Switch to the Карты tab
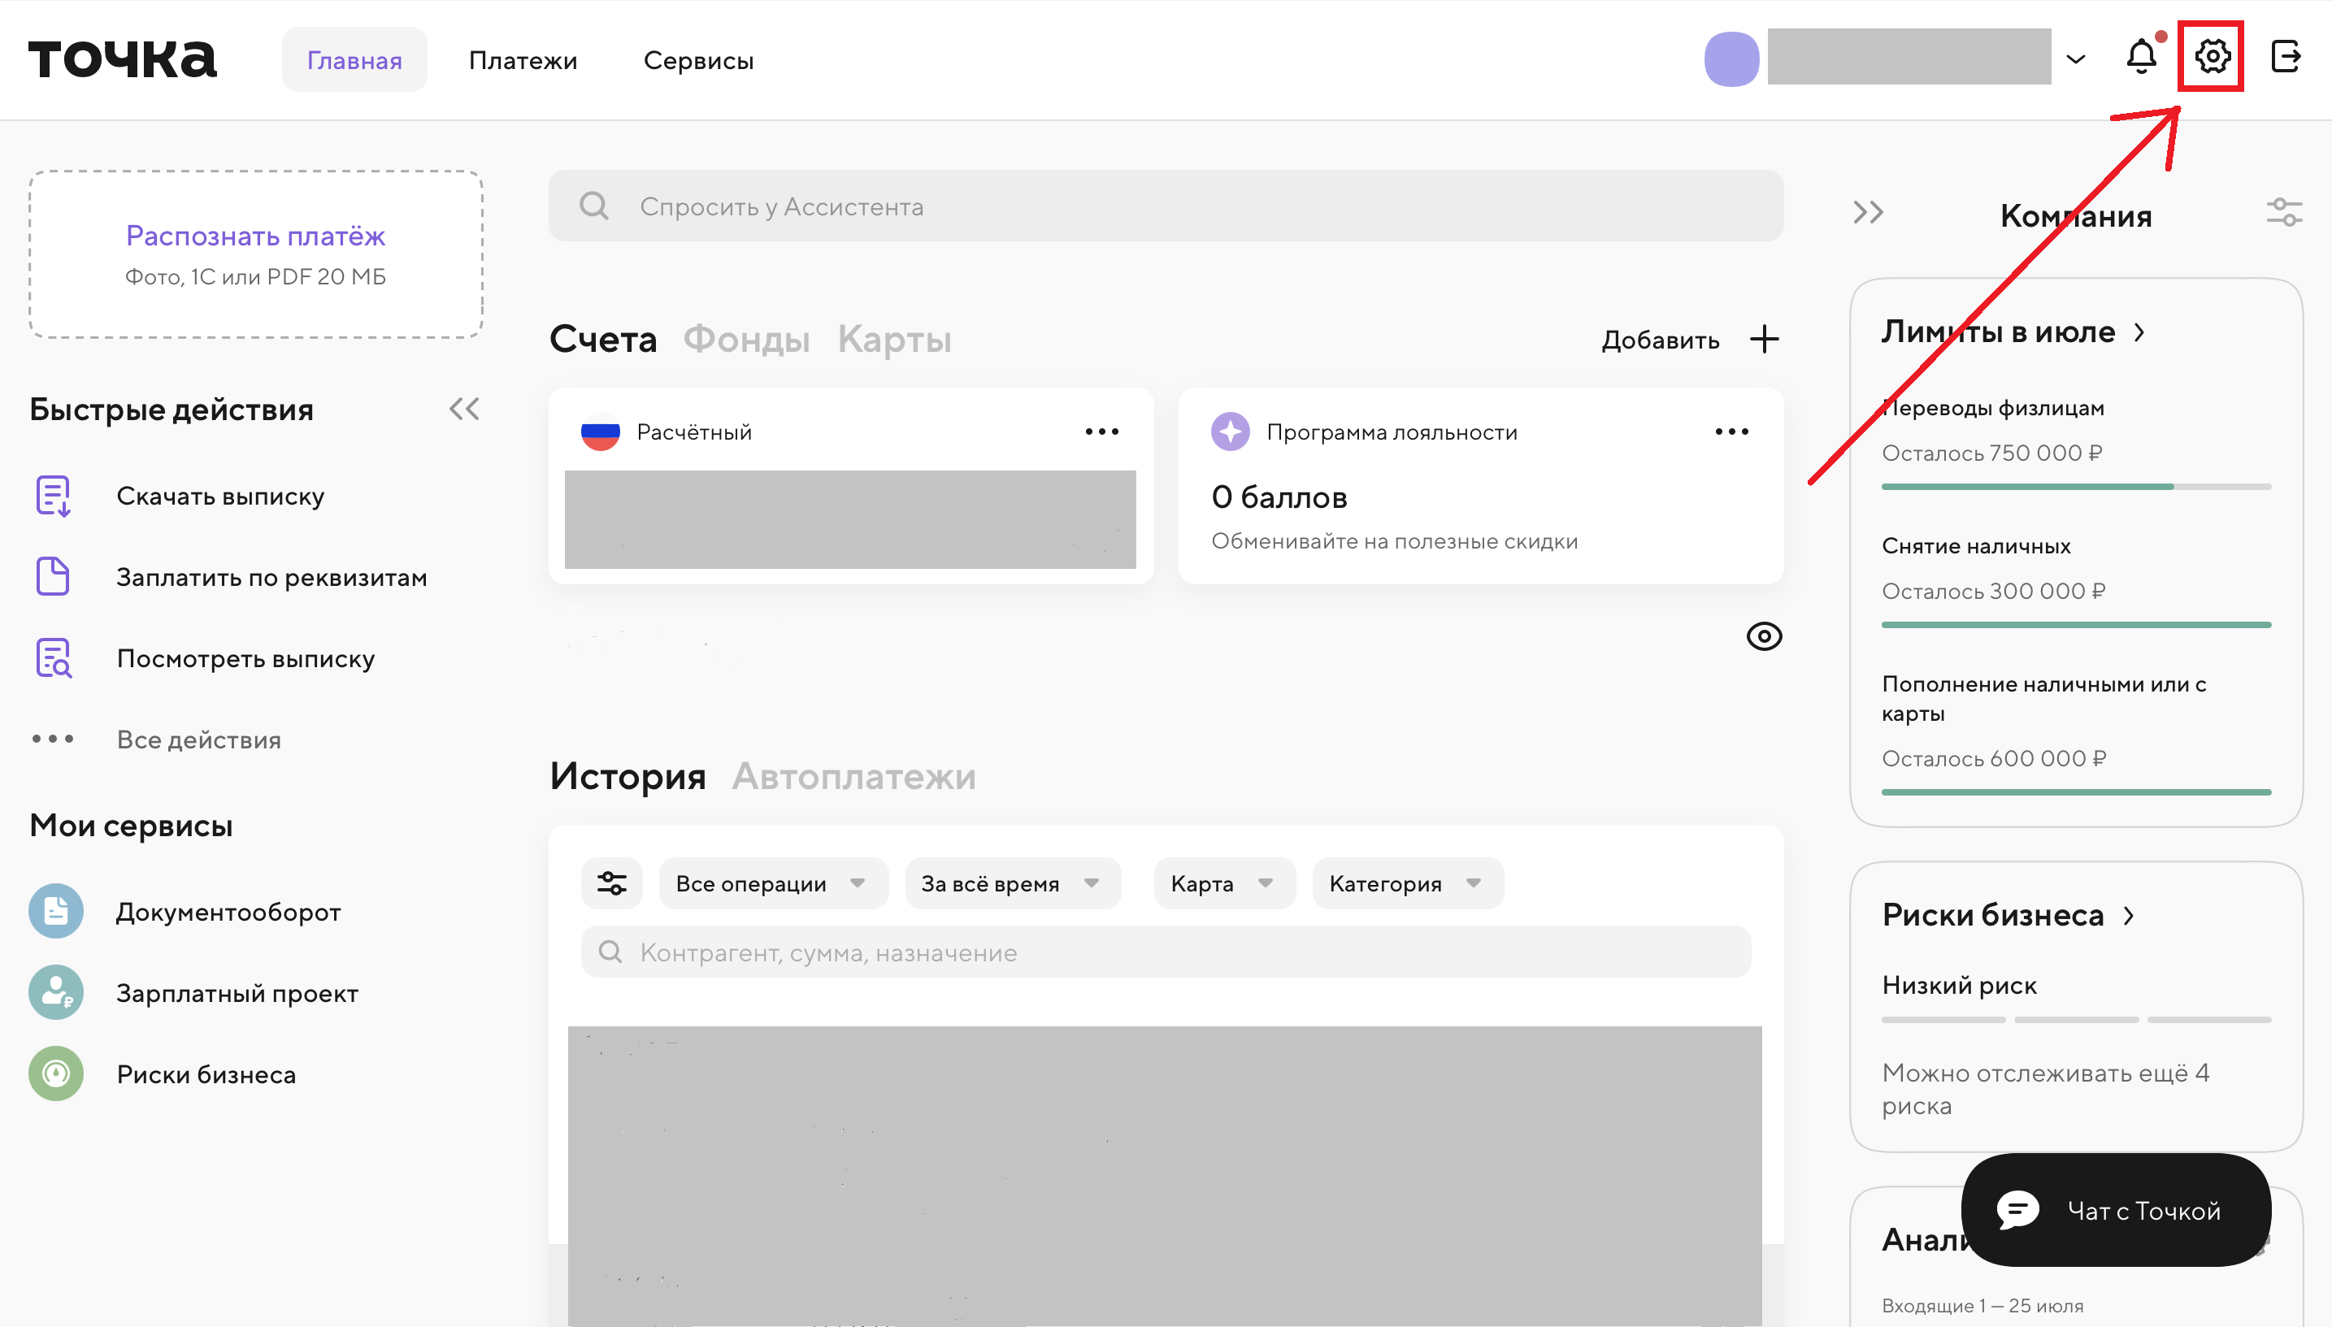2332x1327 pixels. (x=894, y=339)
